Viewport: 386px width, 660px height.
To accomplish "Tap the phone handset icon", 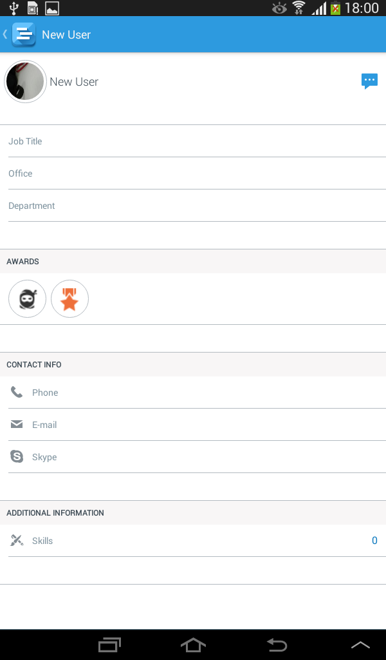I will 17,393.
